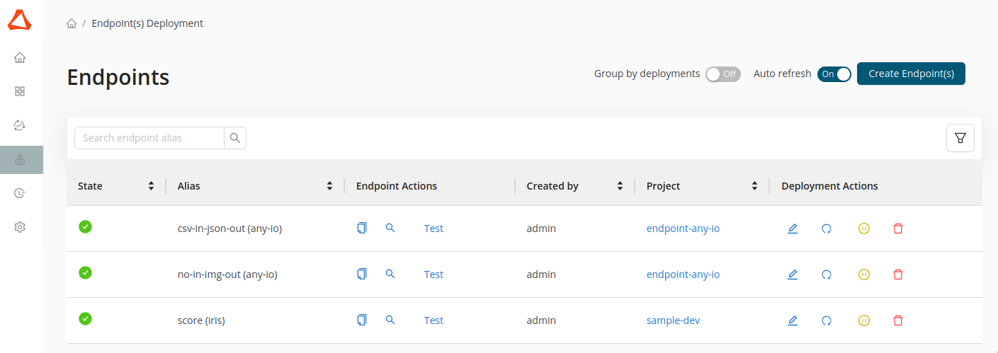
Task: Pause the score (iris) deployment
Action: tap(863, 320)
